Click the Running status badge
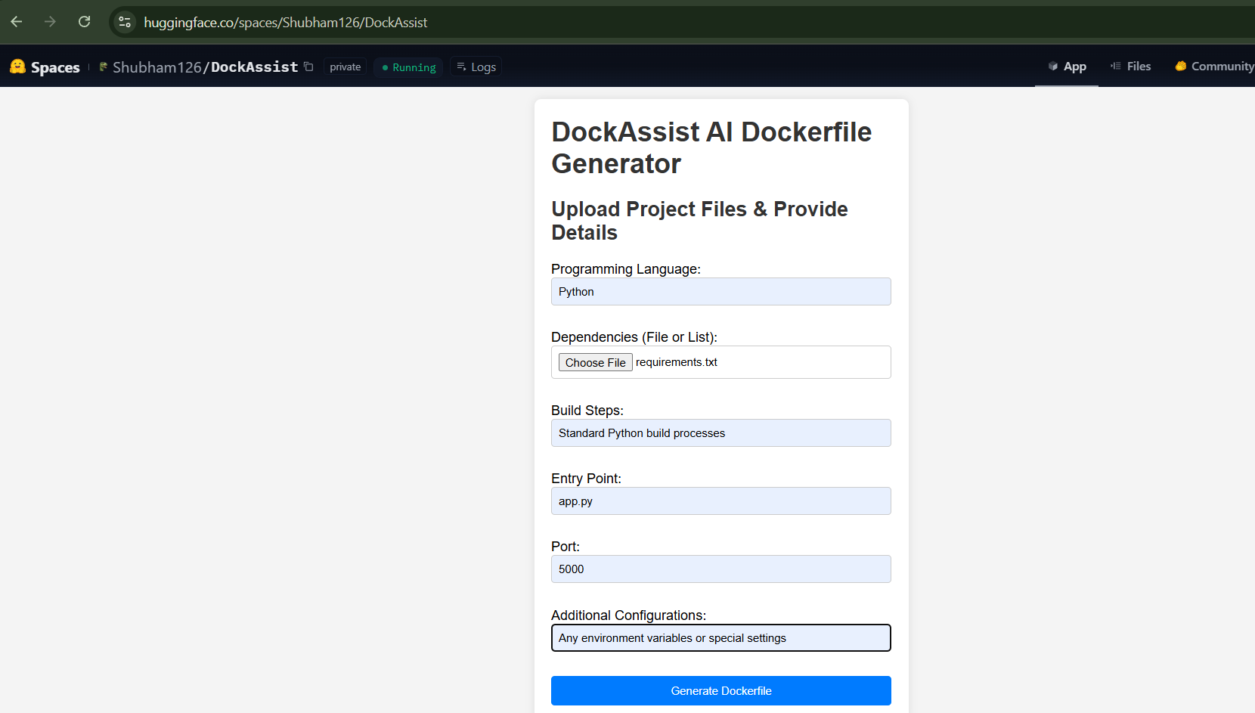The image size is (1255, 713). (408, 67)
